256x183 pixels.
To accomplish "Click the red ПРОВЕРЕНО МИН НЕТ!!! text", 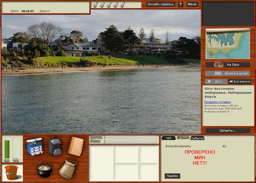I will click(x=200, y=158).
